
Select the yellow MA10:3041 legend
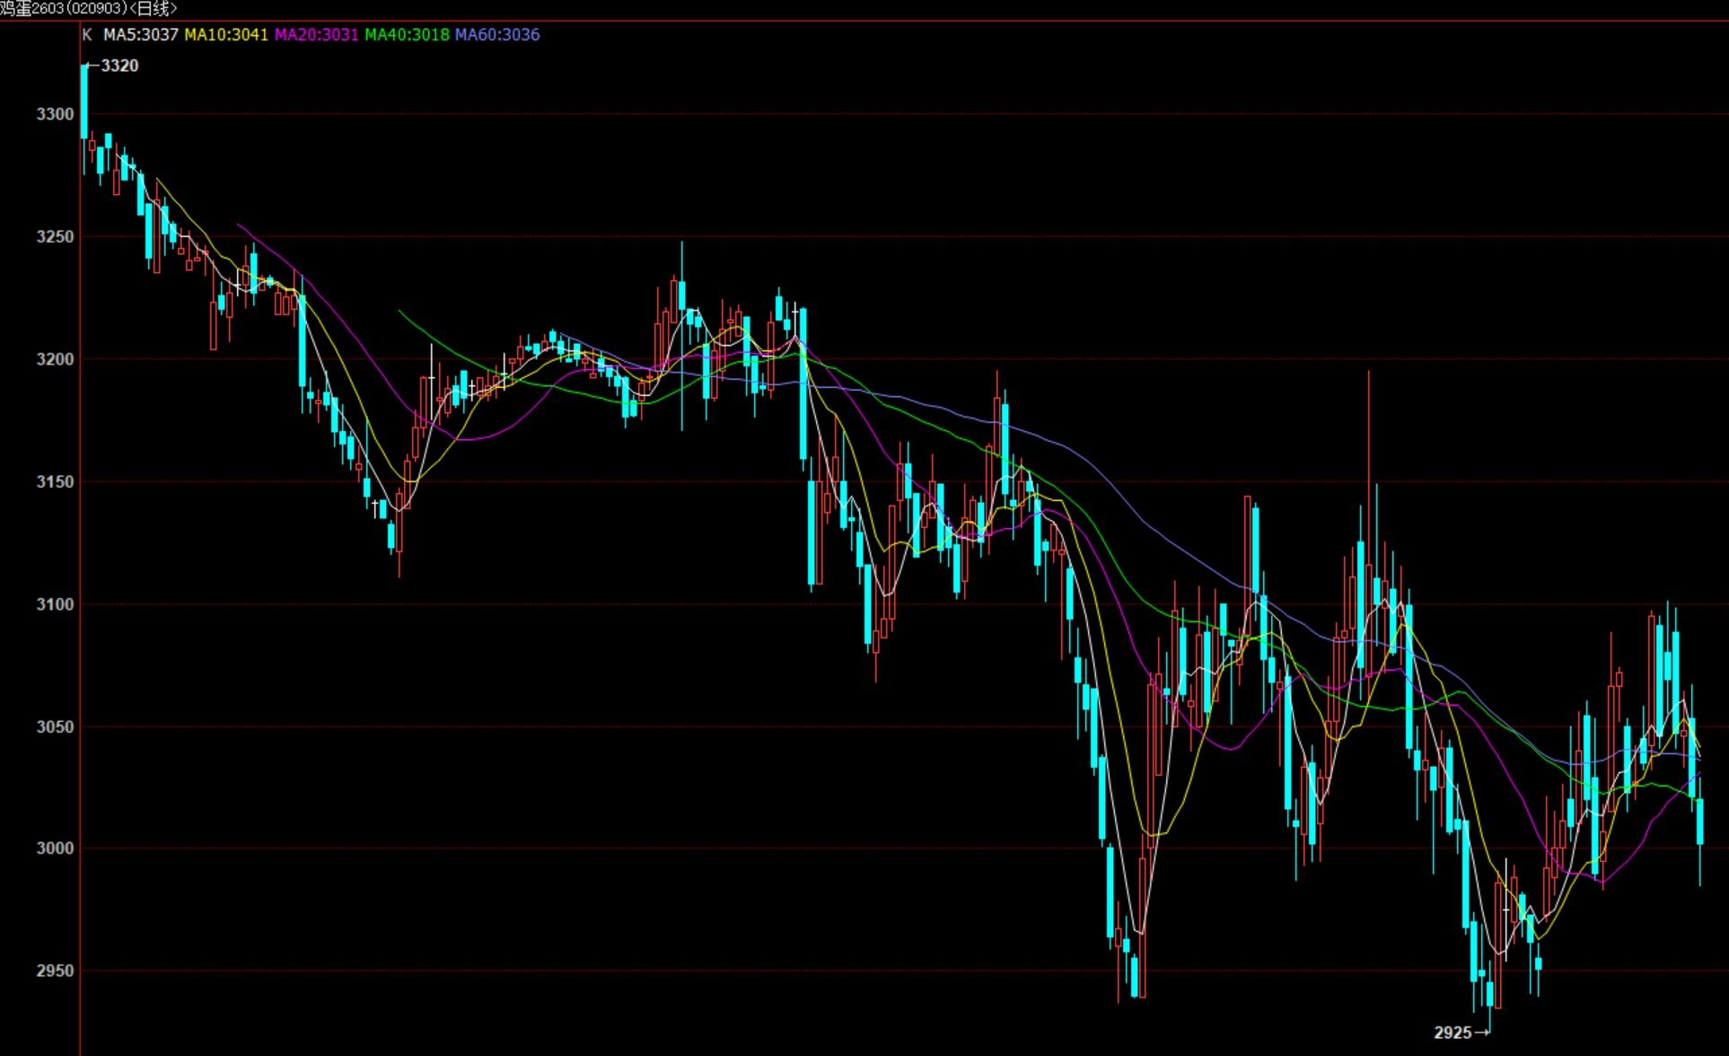pyautogui.click(x=226, y=35)
